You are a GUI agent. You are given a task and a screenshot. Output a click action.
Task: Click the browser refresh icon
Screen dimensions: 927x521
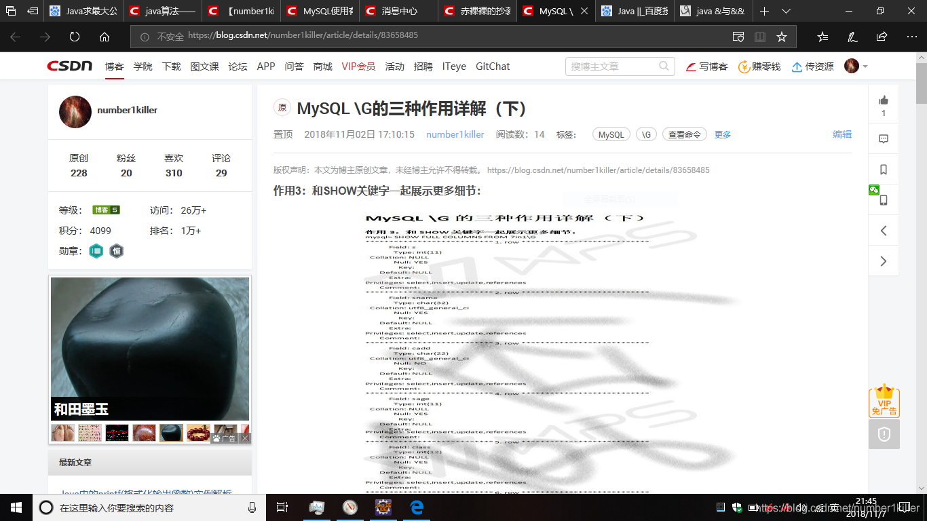click(75, 37)
